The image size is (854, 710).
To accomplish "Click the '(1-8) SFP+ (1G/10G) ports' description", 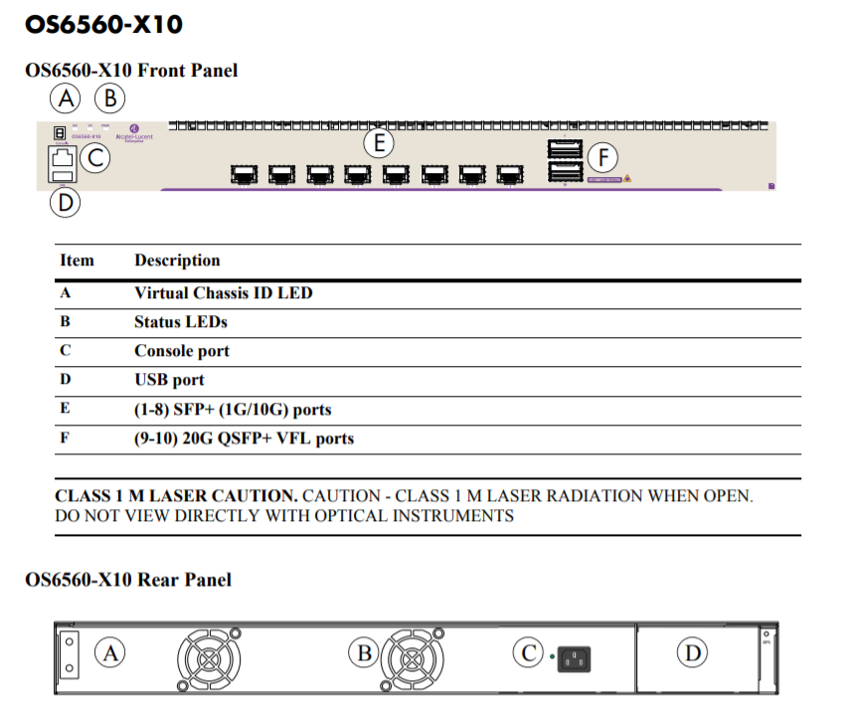I will pos(233,410).
